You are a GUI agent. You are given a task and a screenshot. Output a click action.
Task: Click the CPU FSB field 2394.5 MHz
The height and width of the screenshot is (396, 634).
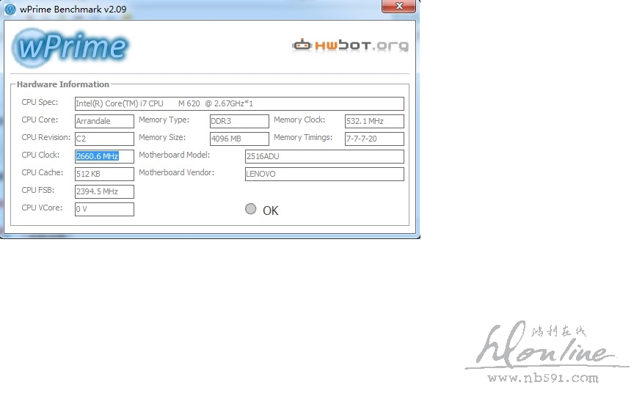(x=104, y=191)
